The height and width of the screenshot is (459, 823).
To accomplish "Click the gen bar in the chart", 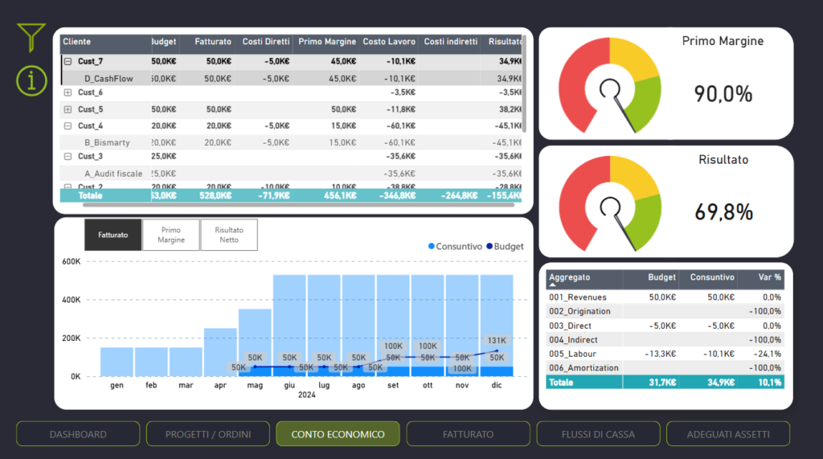I will (x=117, y=362).
